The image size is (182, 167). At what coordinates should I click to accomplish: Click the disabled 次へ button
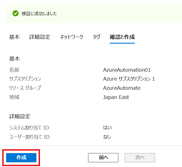point(140,158)
